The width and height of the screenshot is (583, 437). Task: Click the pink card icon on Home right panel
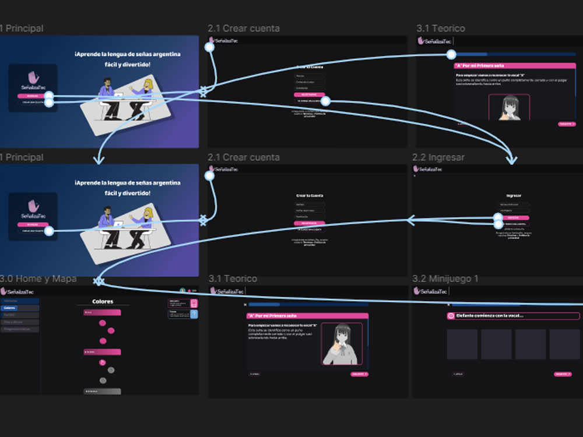pyautogui.click(x=194, y=303)
